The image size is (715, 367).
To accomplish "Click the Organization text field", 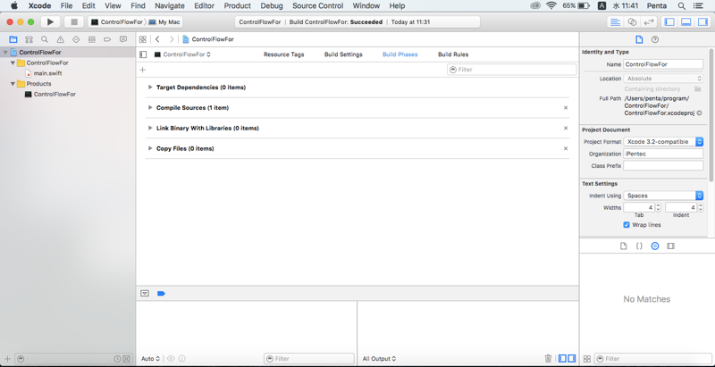I will click(x=663, y=154).
